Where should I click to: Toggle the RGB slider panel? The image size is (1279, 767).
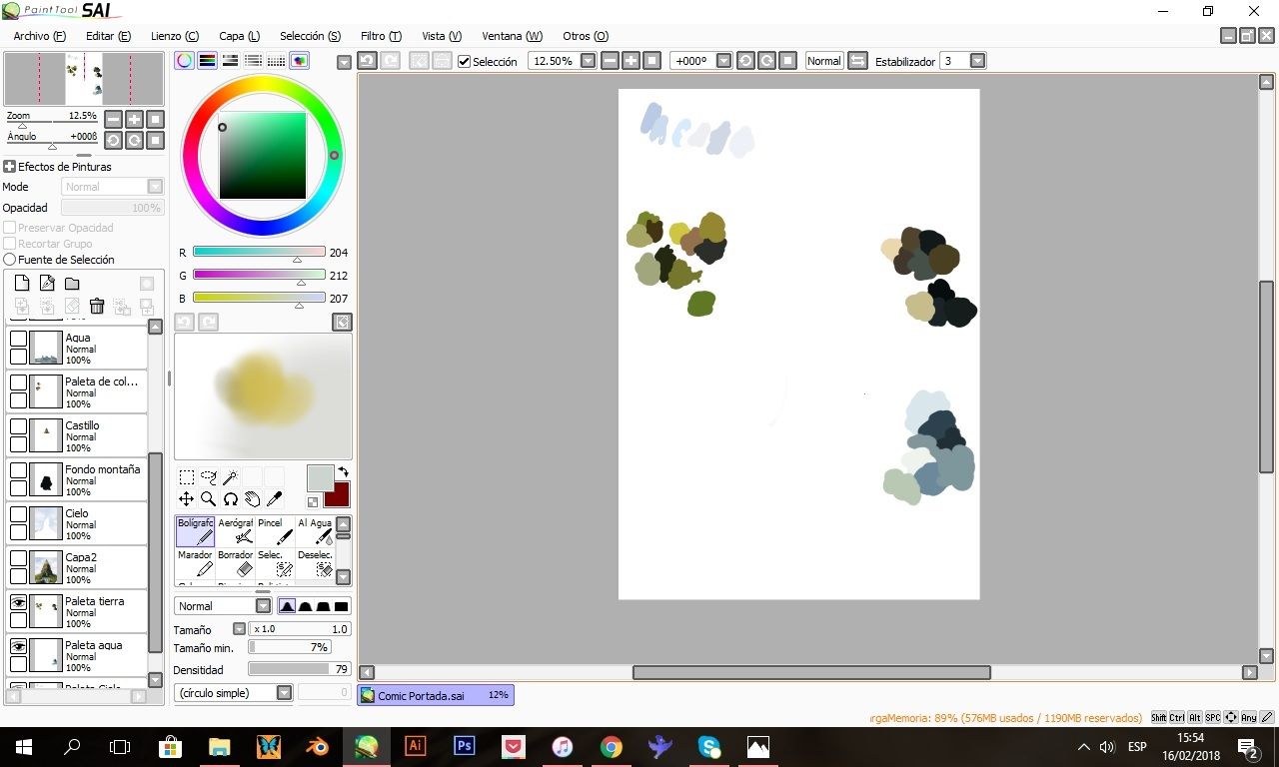pos(207,61)
